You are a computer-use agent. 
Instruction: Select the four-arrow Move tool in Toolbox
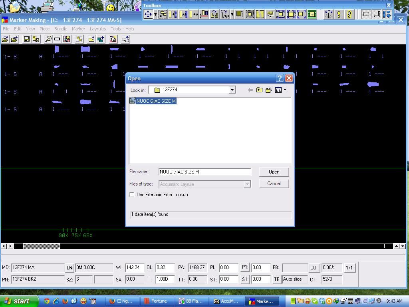tap(148, 14)
